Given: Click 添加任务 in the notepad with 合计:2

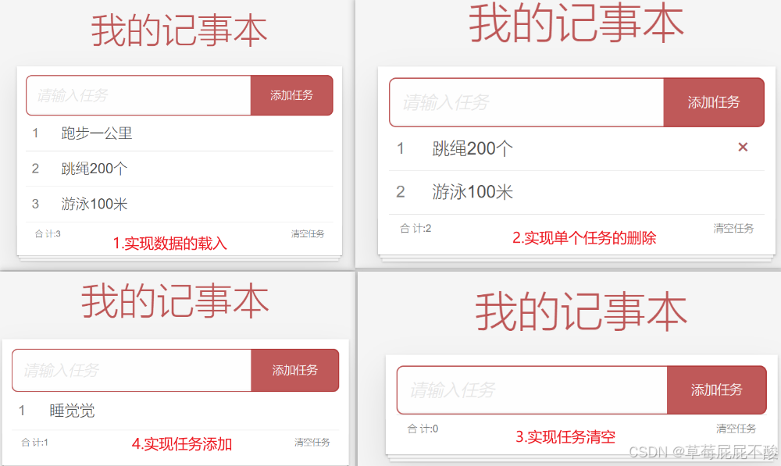Looking at the screenshot, I should [714, 102].
